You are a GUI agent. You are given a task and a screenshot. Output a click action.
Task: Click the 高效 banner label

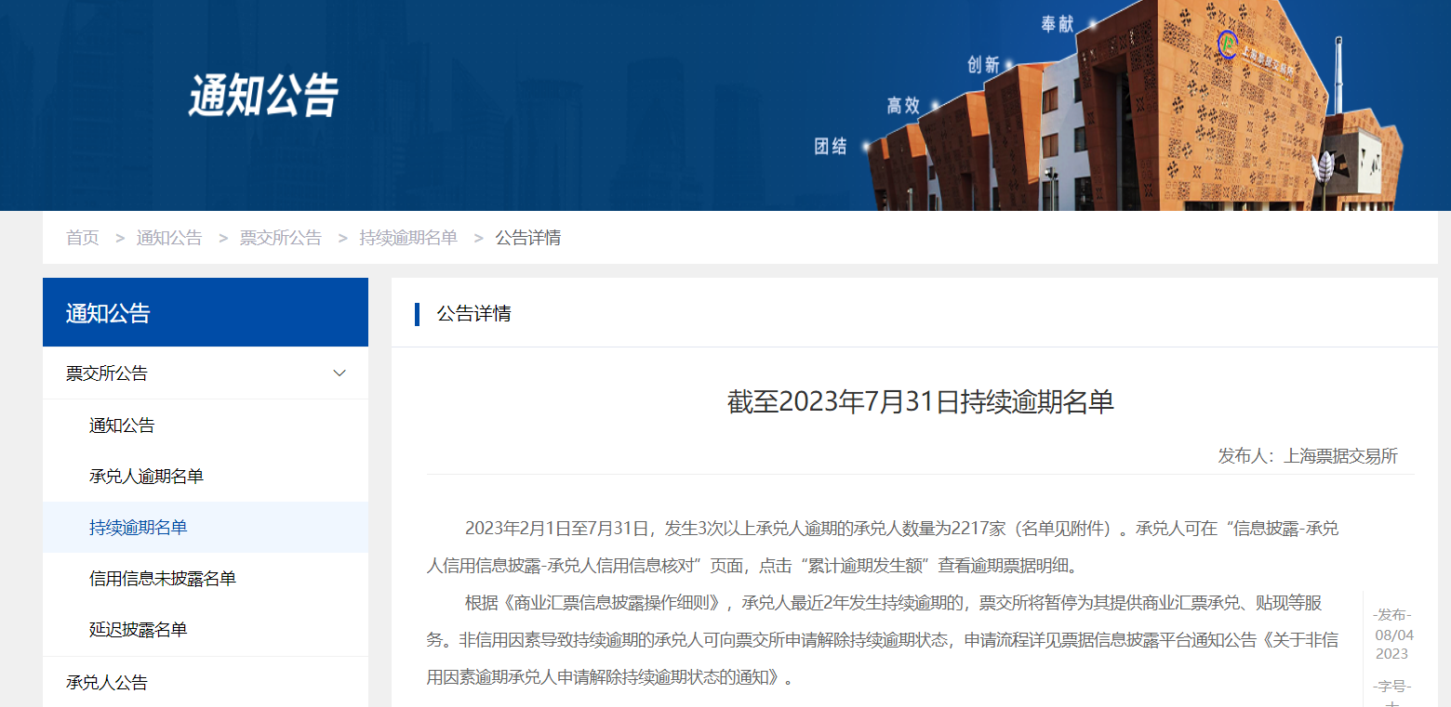[x=903, y=106]
